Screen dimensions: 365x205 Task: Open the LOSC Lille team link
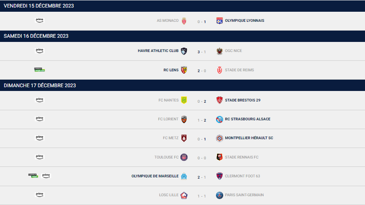(169, 195)
